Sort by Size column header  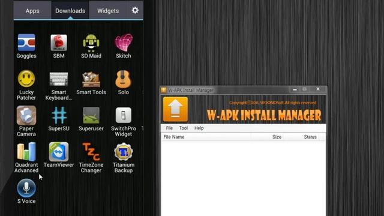(268, 137)
